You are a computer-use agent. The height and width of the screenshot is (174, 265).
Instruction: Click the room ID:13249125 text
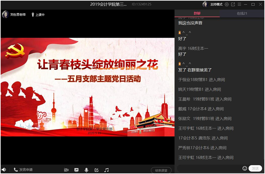[141, 5]
